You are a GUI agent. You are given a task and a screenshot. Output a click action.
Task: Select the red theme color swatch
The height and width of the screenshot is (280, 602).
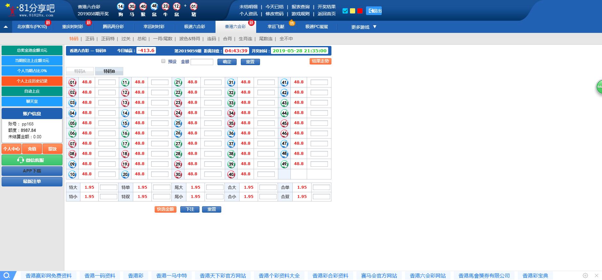360,11
